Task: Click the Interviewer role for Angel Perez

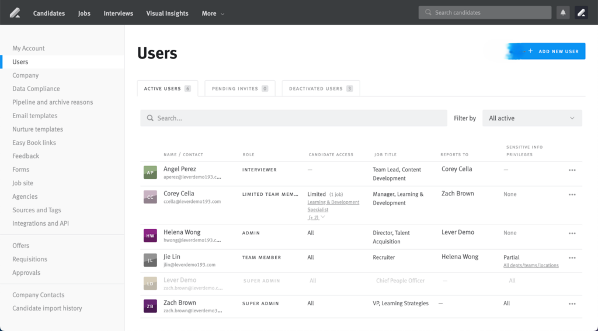Action: 259,170
